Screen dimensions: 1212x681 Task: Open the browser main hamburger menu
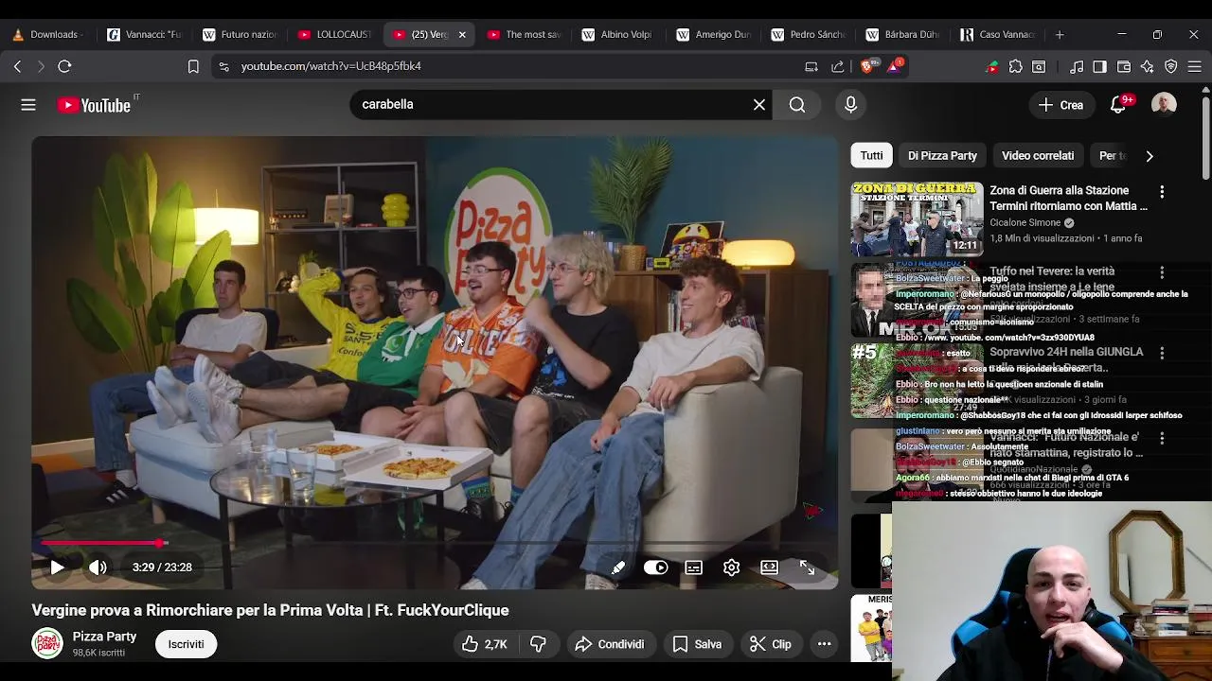pos(1195,66)
